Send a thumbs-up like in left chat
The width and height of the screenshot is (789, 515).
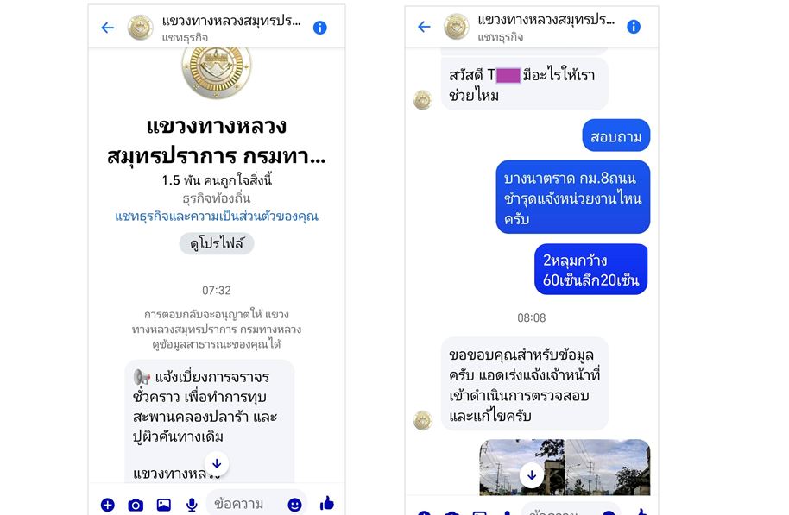coord(326,503)
